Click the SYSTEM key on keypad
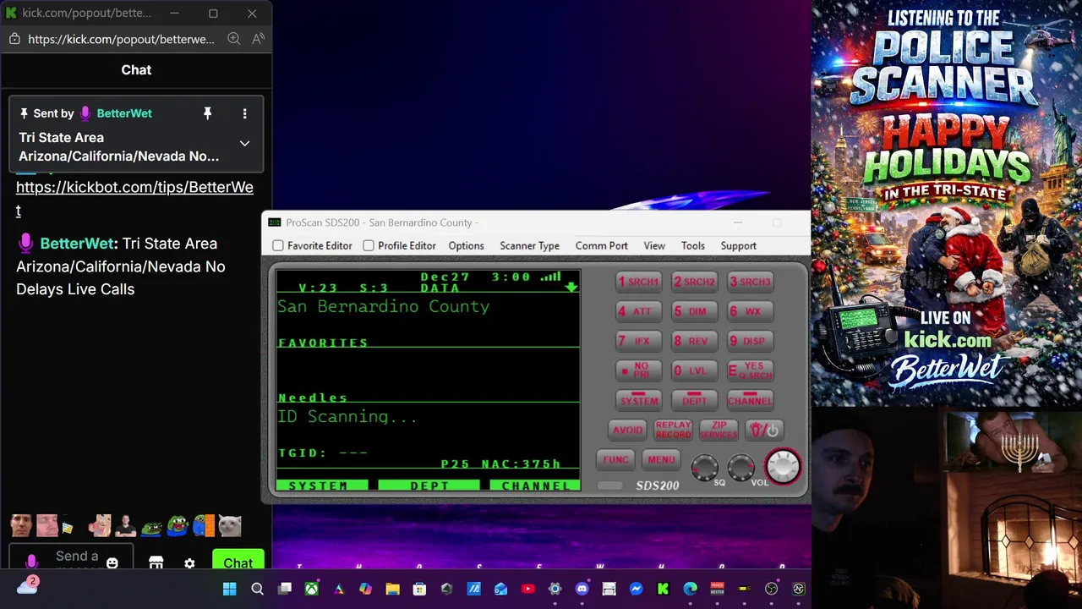 (638, 400)
